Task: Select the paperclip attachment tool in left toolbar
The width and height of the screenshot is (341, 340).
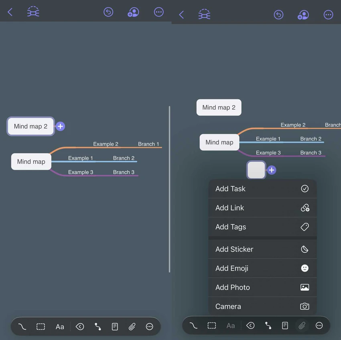Action: point(132,326)
